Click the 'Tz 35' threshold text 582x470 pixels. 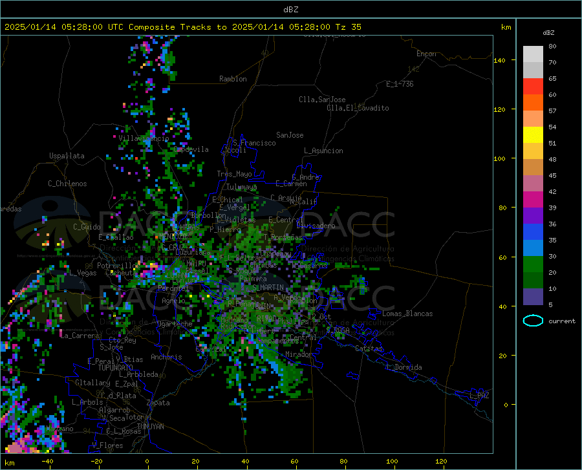(348, 27)
